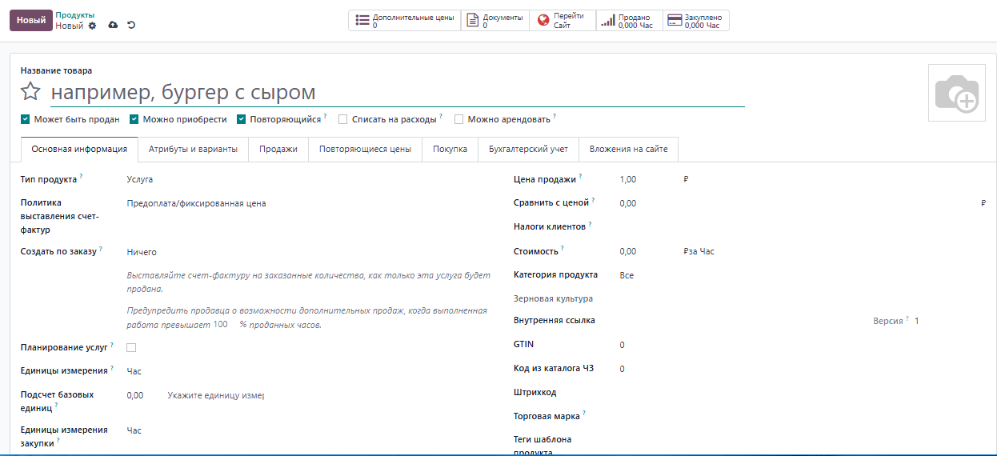The image size is (997, 456).
Task: Click the help mark beside Стоимость label
Action: [x=563, y=248]
